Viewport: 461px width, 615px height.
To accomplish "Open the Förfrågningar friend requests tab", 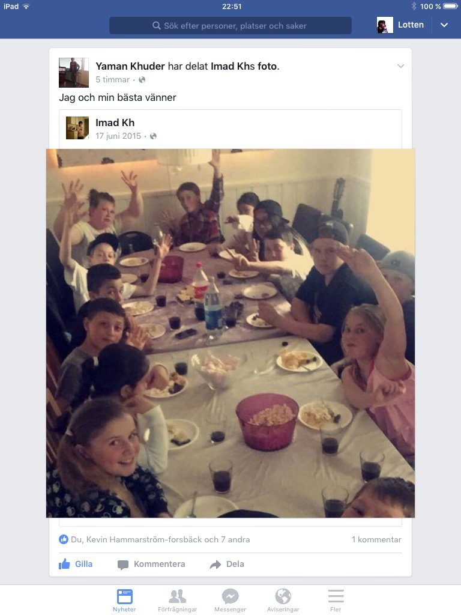I will tap(177, 600).
